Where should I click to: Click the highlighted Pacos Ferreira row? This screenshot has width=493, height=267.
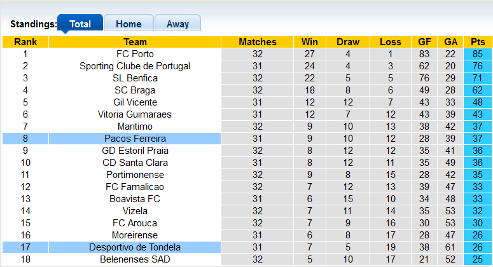point(135,139)
